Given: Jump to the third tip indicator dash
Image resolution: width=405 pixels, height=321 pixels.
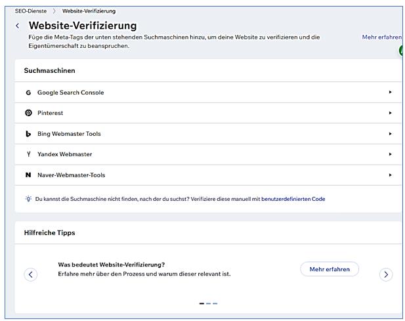Looking at the screenshot, I should pos(215,303).
